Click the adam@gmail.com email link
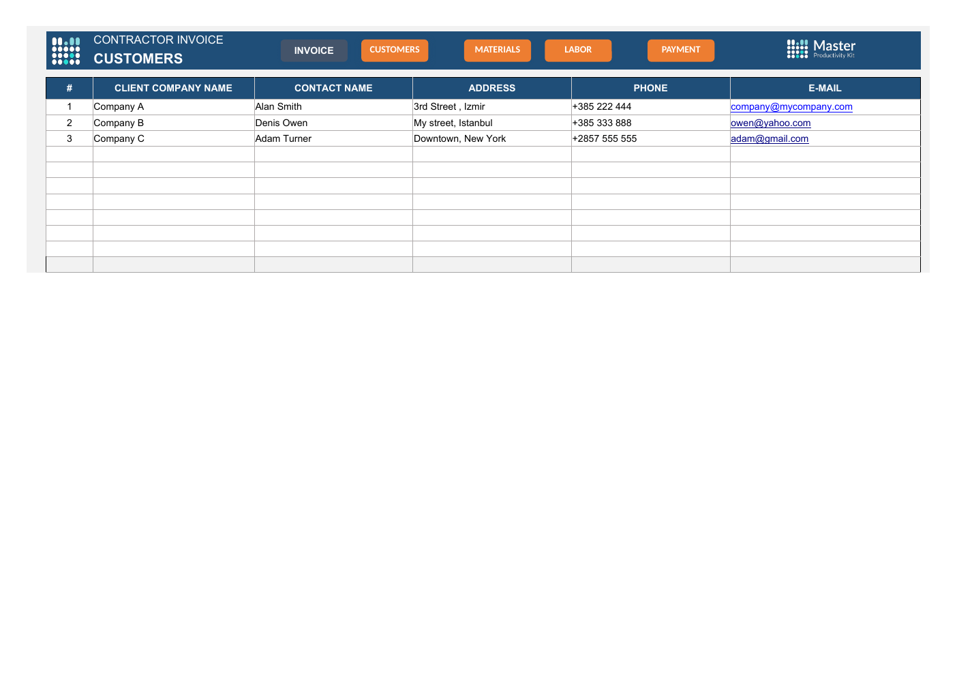Screen dimensions: 957x677 pos(770,138)
